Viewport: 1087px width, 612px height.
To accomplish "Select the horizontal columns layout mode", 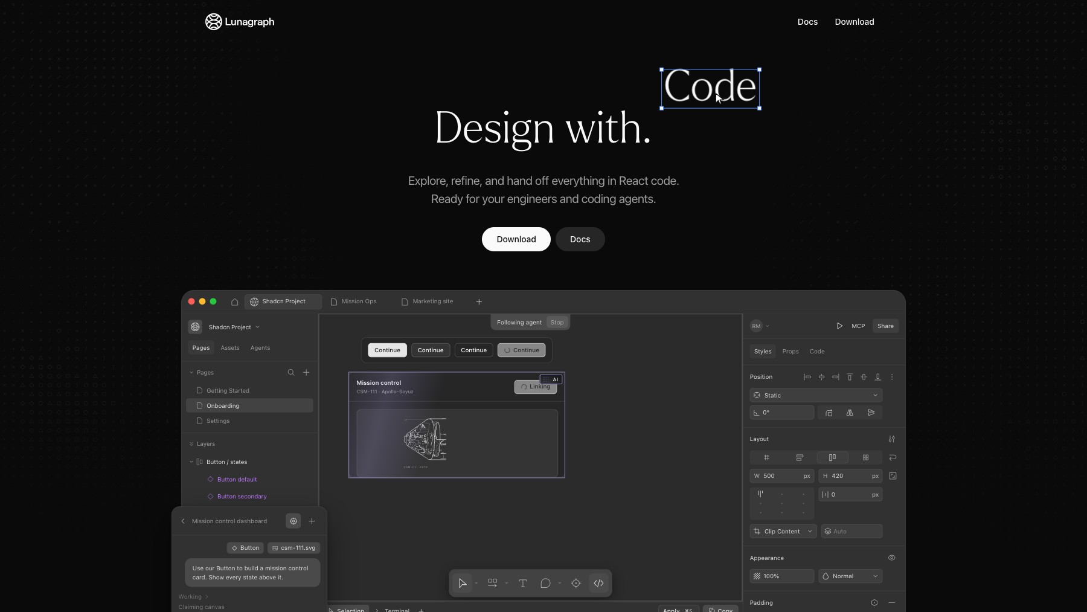I will click(x=832, y=457).
